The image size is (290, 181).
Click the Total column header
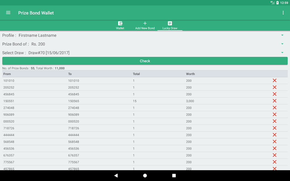pos(136,74)
